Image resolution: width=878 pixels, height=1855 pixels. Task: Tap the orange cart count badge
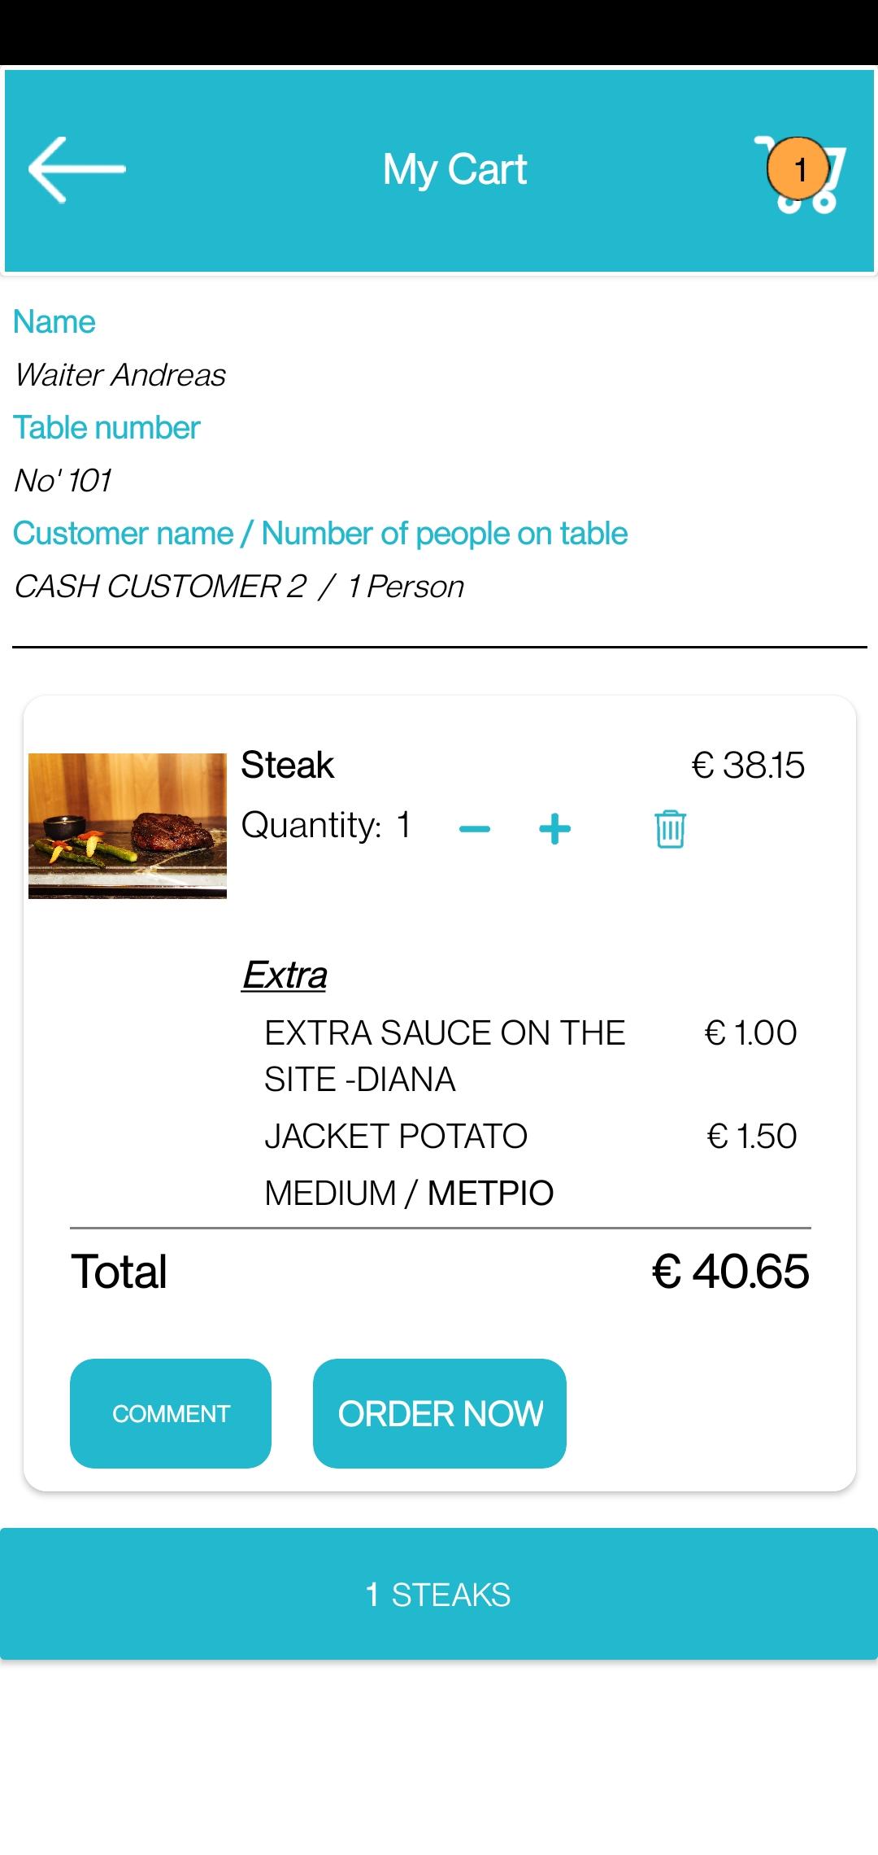798,169
